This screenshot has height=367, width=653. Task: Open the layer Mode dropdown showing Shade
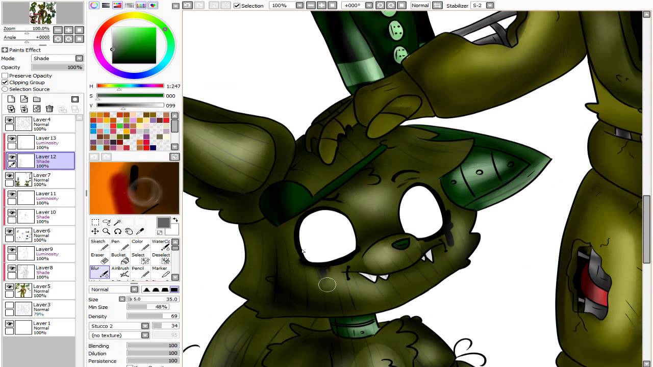pos(57,58)
